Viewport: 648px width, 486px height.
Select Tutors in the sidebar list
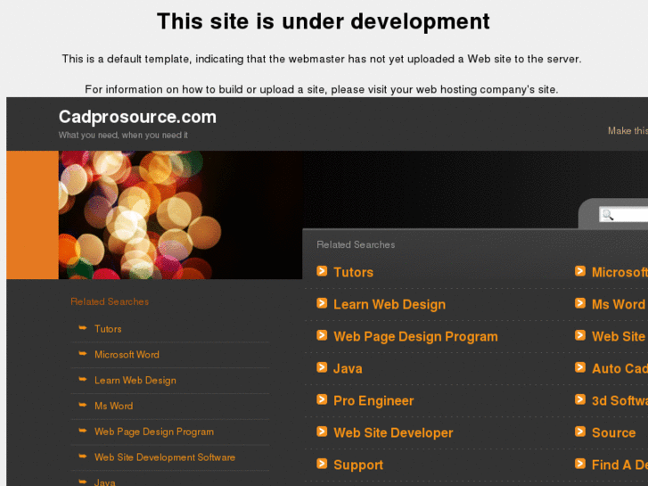pos(108,329)
